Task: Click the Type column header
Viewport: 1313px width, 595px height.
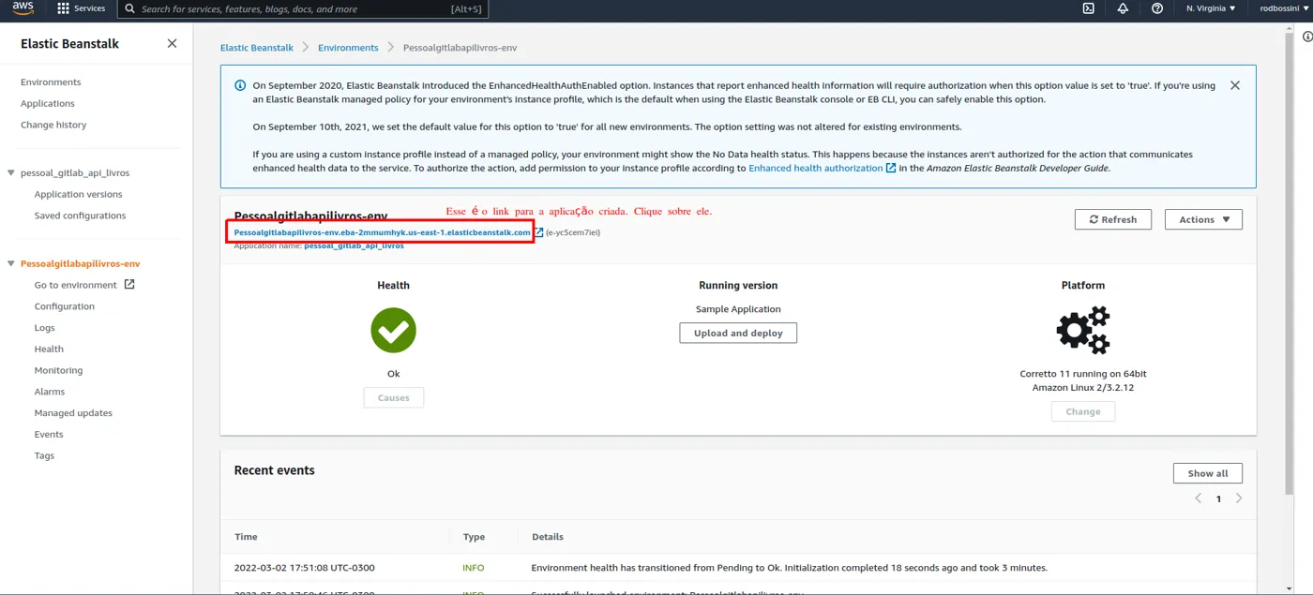Action: (474, 537)
